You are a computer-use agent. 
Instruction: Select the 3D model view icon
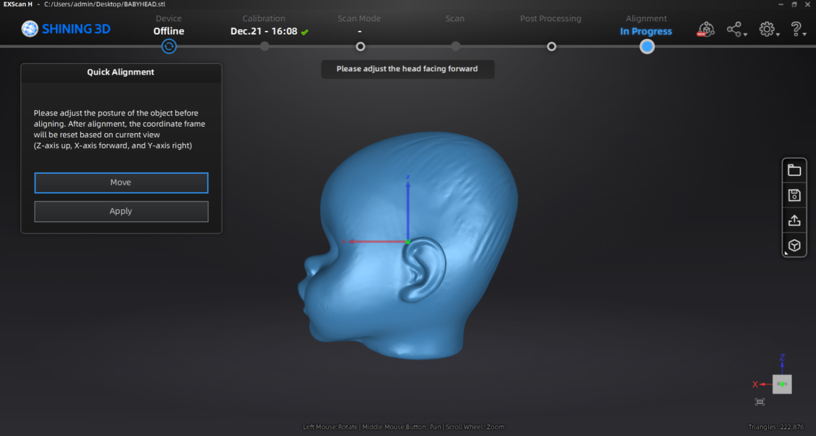pos(794,245)
